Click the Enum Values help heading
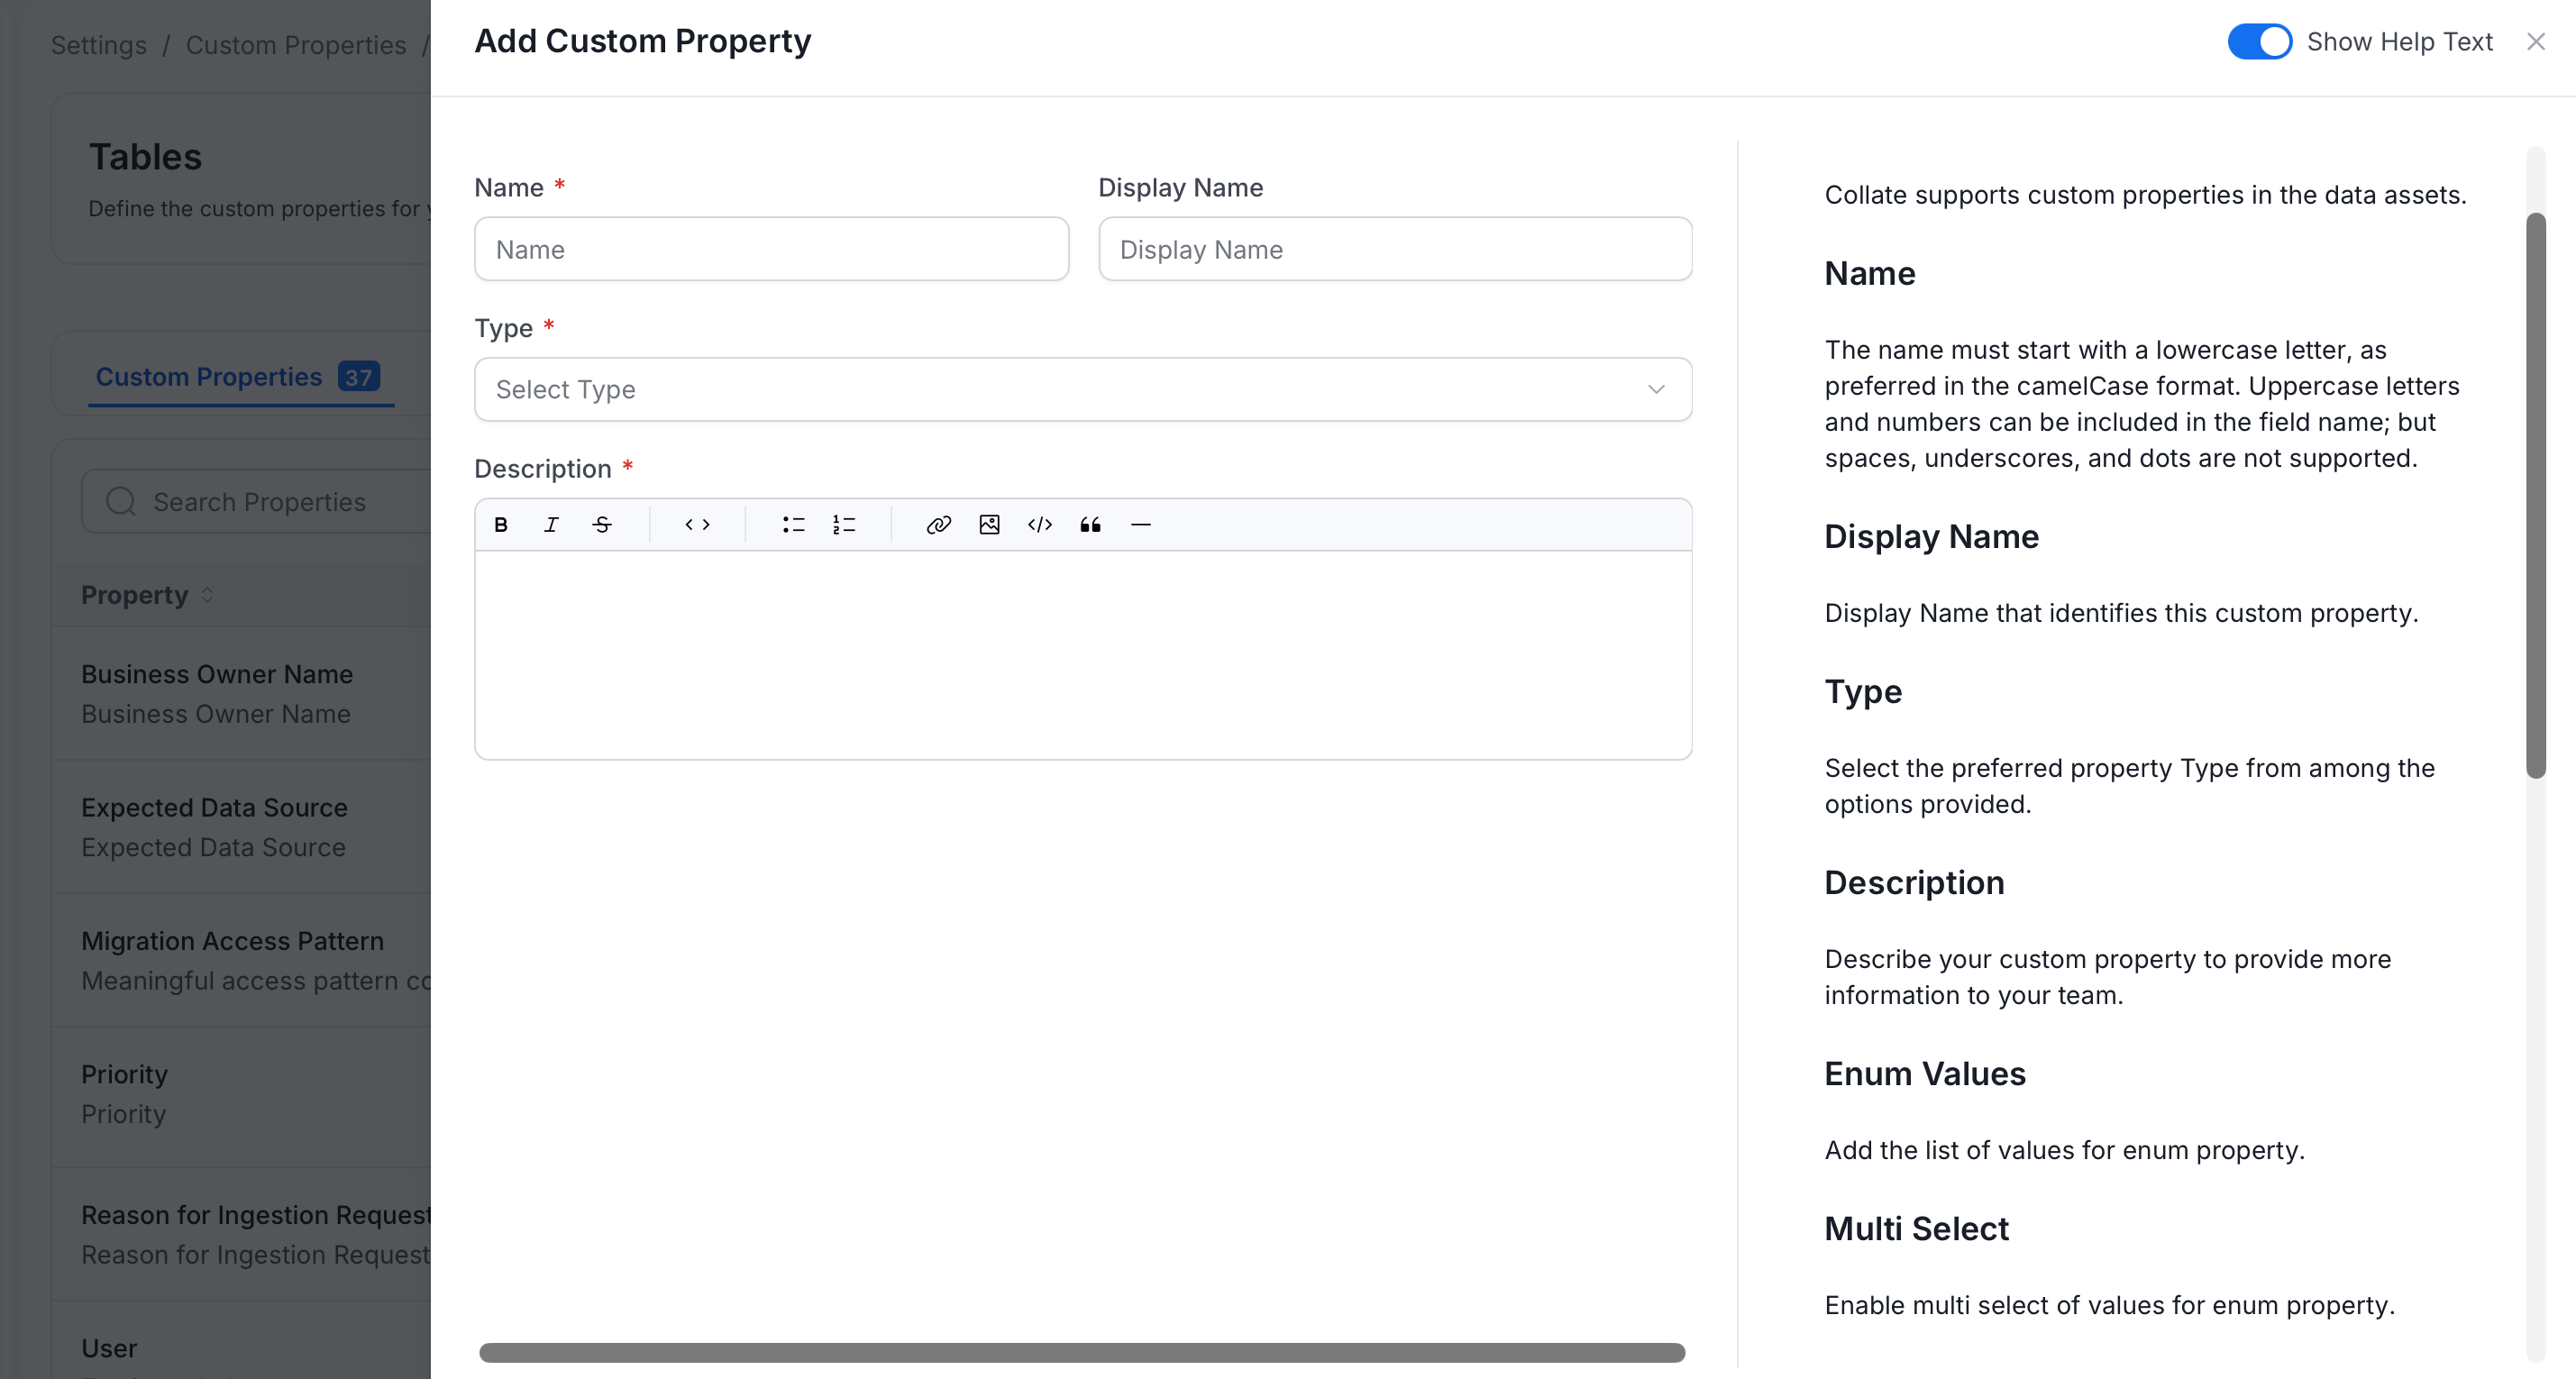Screen dimensions: 2576x1379 pyautogui.click(x=1925, y=1074)
